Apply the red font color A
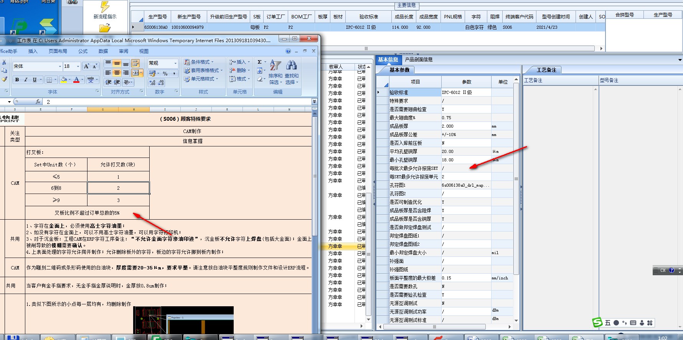 76,80
